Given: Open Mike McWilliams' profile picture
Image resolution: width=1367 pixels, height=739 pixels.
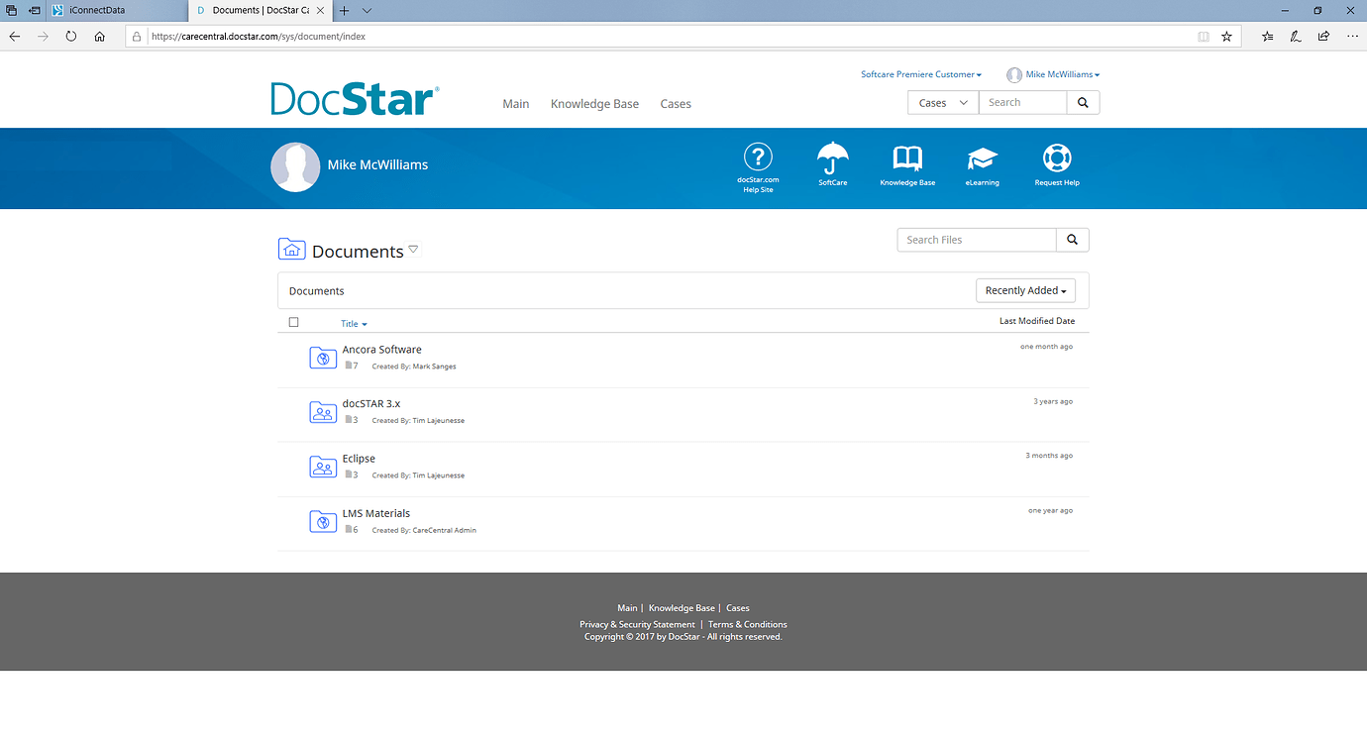Looking at the screenshot, I should pos(295,166).
